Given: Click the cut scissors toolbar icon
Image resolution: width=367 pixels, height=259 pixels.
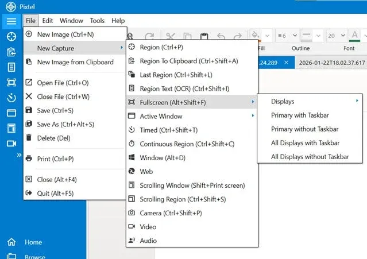Looking at the screenshot, I should [171, 36].
